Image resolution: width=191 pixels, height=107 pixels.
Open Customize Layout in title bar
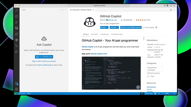point(164,5)
